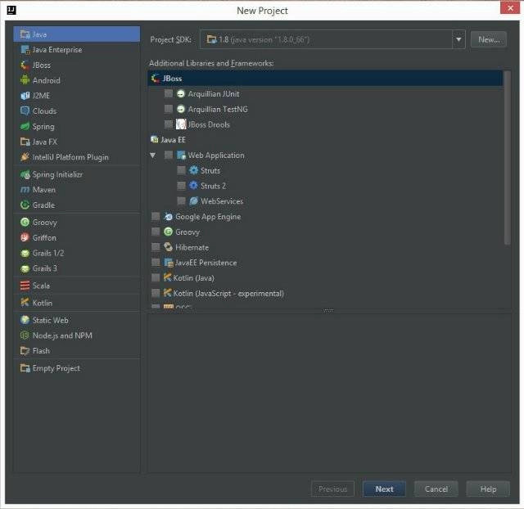Check the Groovy framework checkbox
Image resolution: width=524 pixels, height=509 pixels.
click(x=156, y=232)
